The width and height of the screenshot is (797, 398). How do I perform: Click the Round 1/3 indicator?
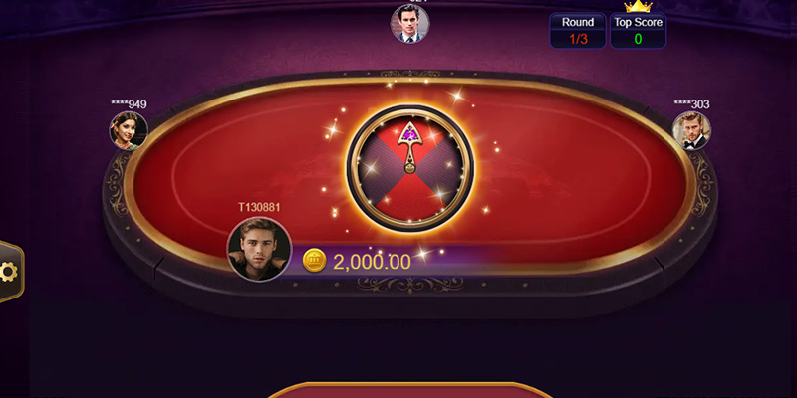pos(578,31)
